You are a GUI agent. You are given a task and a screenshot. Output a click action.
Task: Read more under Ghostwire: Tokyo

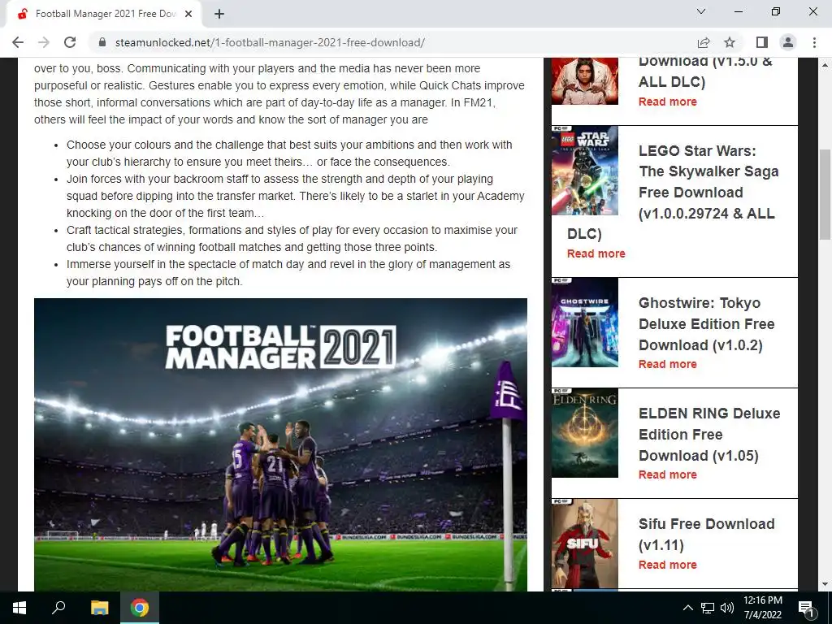[668, 364]
